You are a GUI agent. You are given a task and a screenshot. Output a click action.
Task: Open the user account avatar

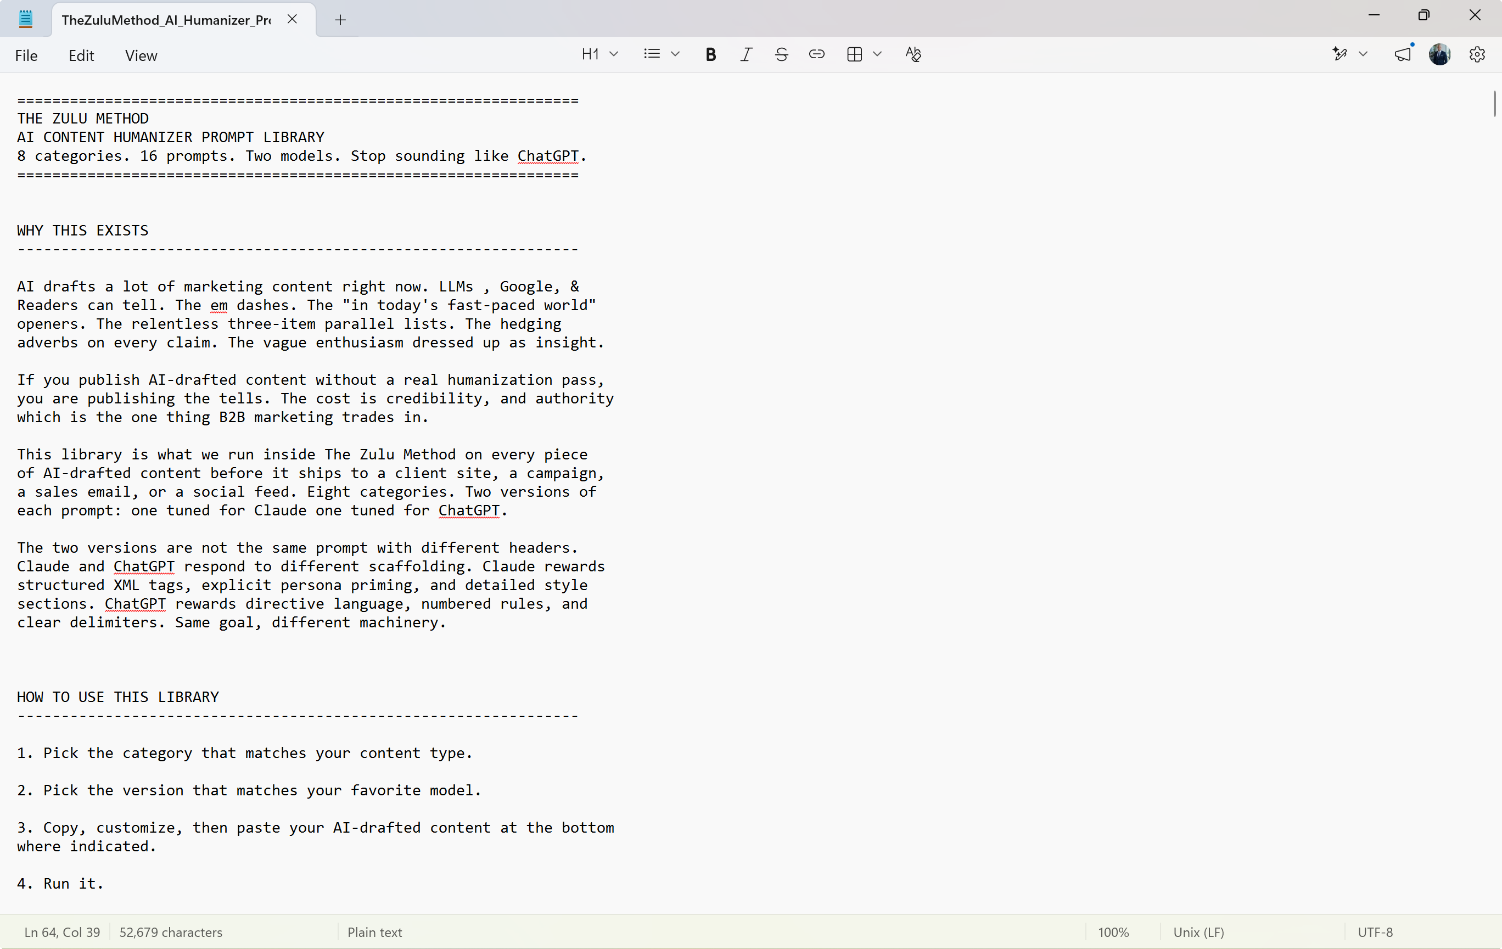point(1439,54)
